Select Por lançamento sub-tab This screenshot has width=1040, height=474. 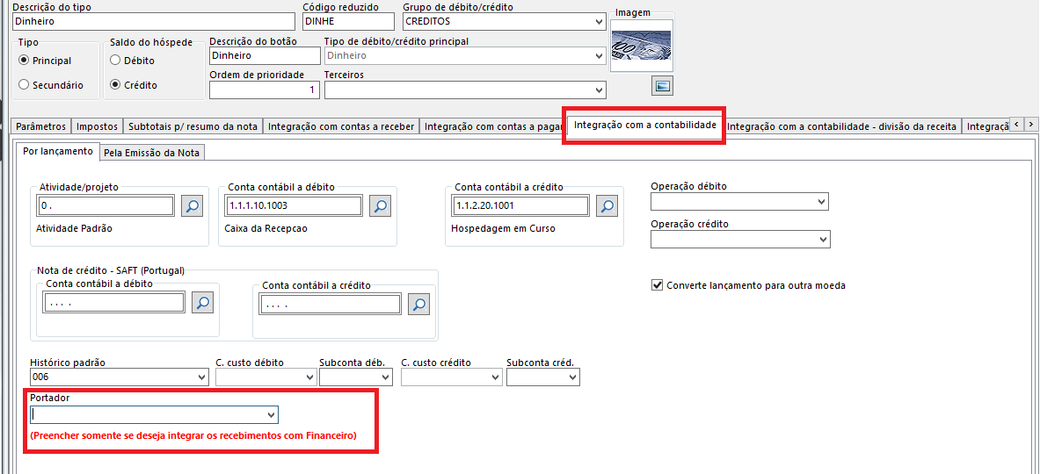[58, 151]
